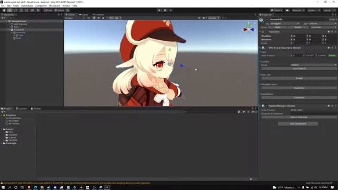Open taskbar search icon
Image resolution: width=338 pixels, height=190 pixels.
(x=10, y=187)
